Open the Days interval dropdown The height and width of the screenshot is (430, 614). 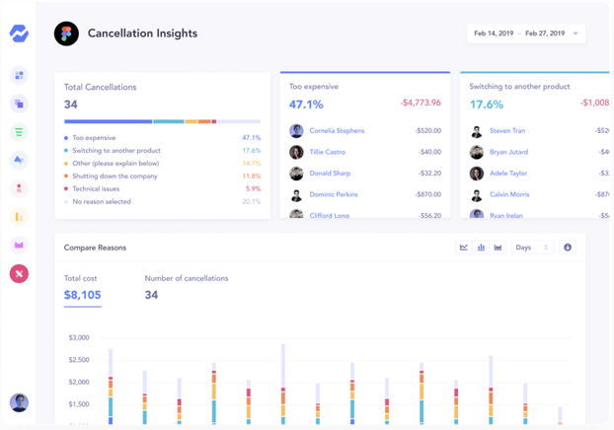point(532,248)
